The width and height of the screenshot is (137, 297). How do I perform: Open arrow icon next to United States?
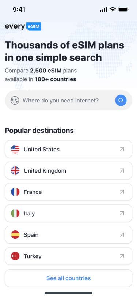[122, 149]
